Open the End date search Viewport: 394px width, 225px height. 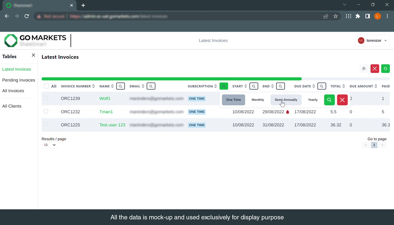[x=280, y=86]
